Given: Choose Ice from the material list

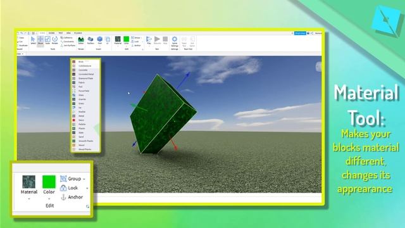Looking at the screenshot, I should (x=85, y=108).
